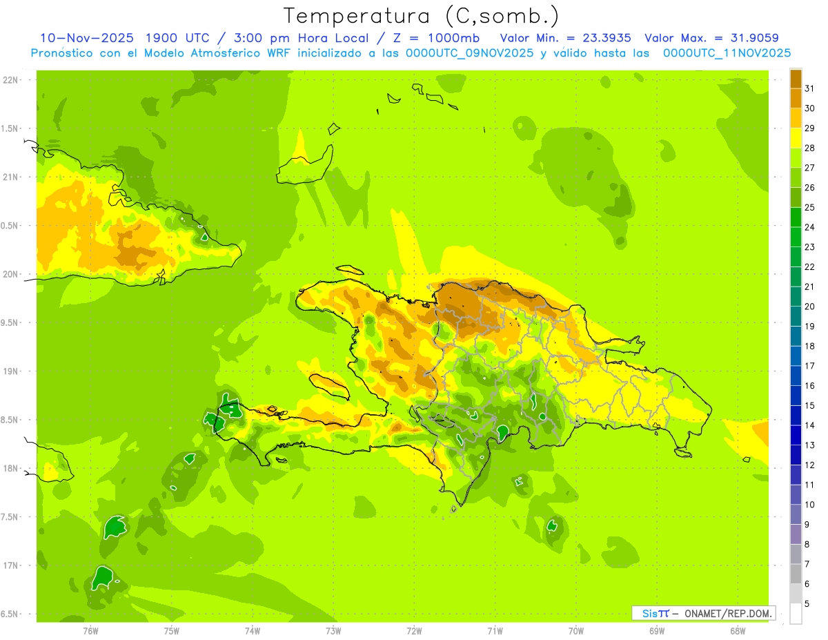Screen dimensions: 828x640
Task: Pick the orange legend swatch between 30 and 31
Action: 796,98
